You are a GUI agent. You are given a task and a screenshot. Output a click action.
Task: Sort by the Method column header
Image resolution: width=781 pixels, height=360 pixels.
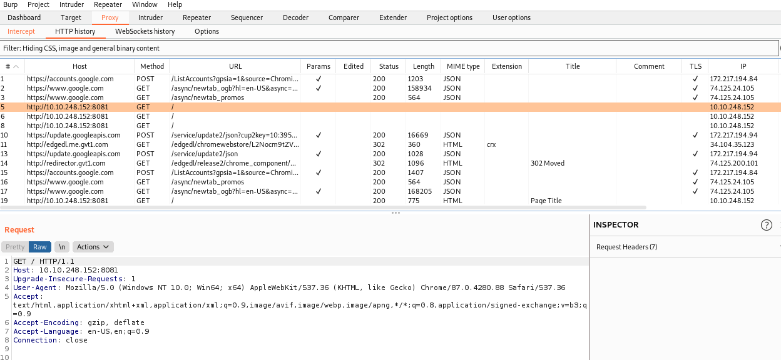[152, 66]
